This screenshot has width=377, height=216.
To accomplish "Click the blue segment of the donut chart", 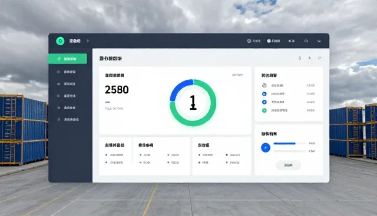I will (x=178, y=88).
